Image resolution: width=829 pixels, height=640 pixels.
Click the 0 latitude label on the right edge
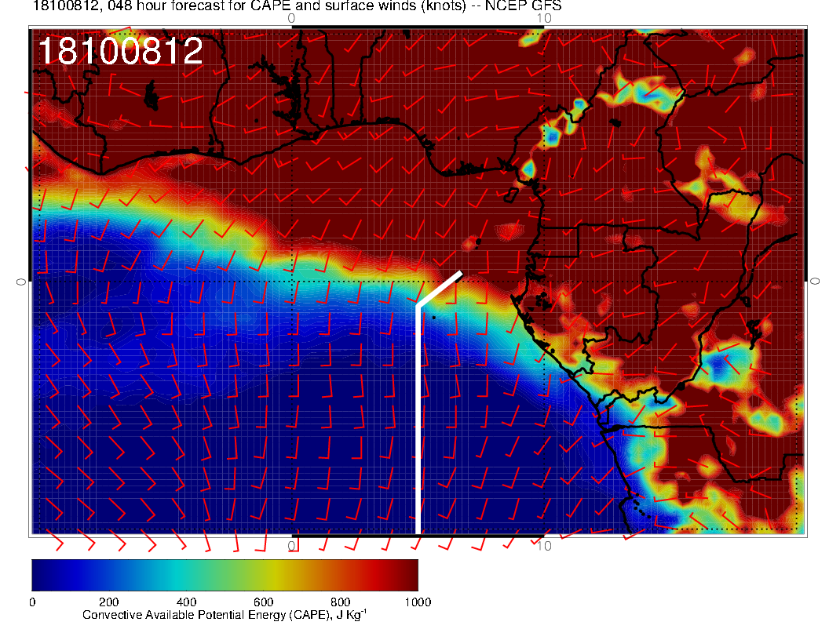pos(815,281)
